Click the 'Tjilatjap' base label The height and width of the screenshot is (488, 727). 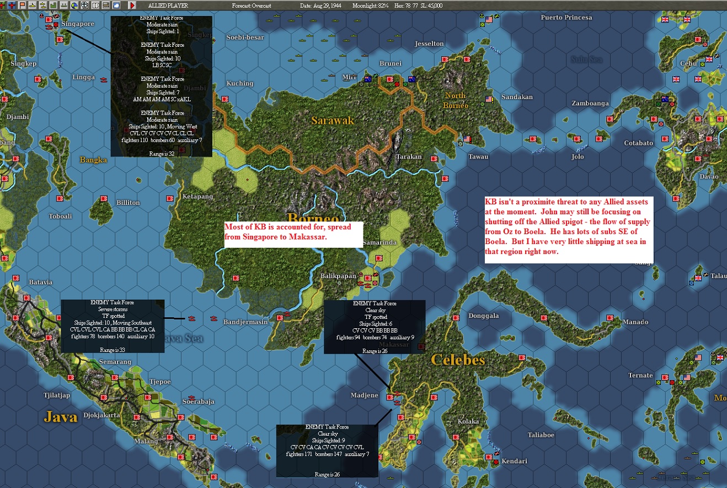58,395
